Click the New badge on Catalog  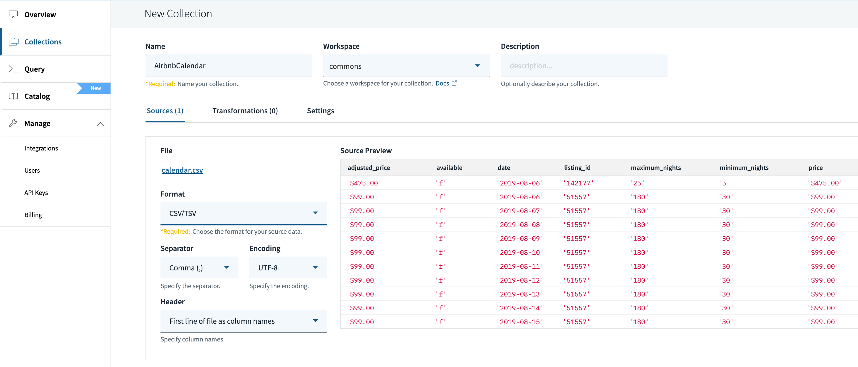pyautogui.click(x=95, y=88)
